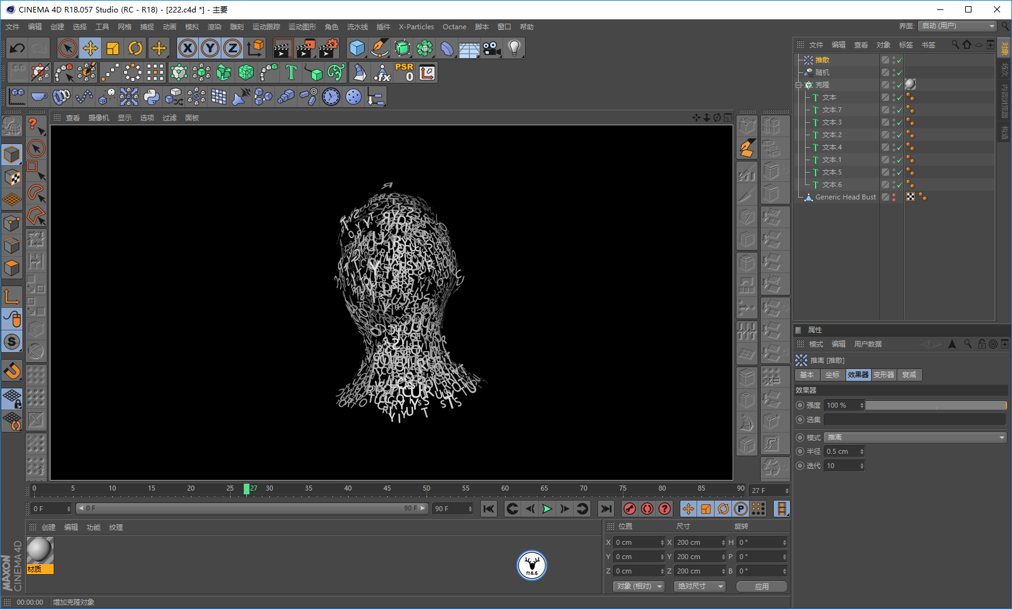Switch to the 变形器 tab
This screenshot has height=609, width=1012.
(x=884, y=375)
